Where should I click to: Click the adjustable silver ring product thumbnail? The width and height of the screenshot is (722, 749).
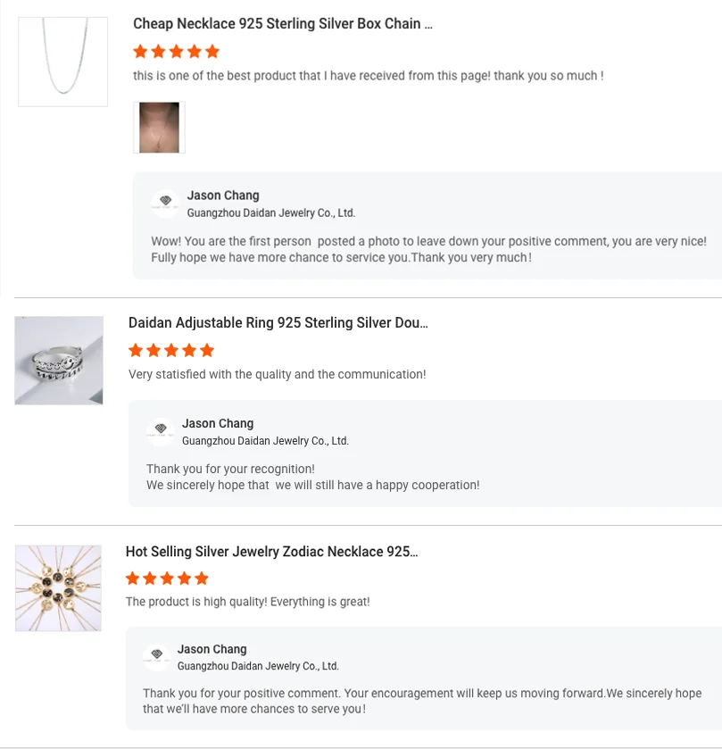tap(59, 360)
